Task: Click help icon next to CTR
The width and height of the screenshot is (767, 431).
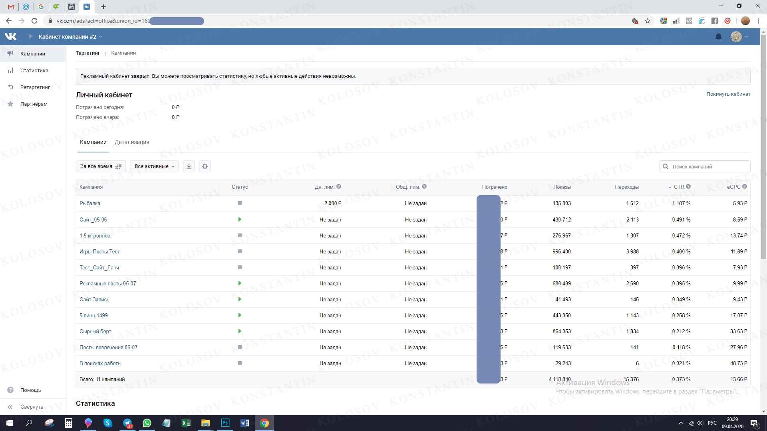Action: [688, 186]
